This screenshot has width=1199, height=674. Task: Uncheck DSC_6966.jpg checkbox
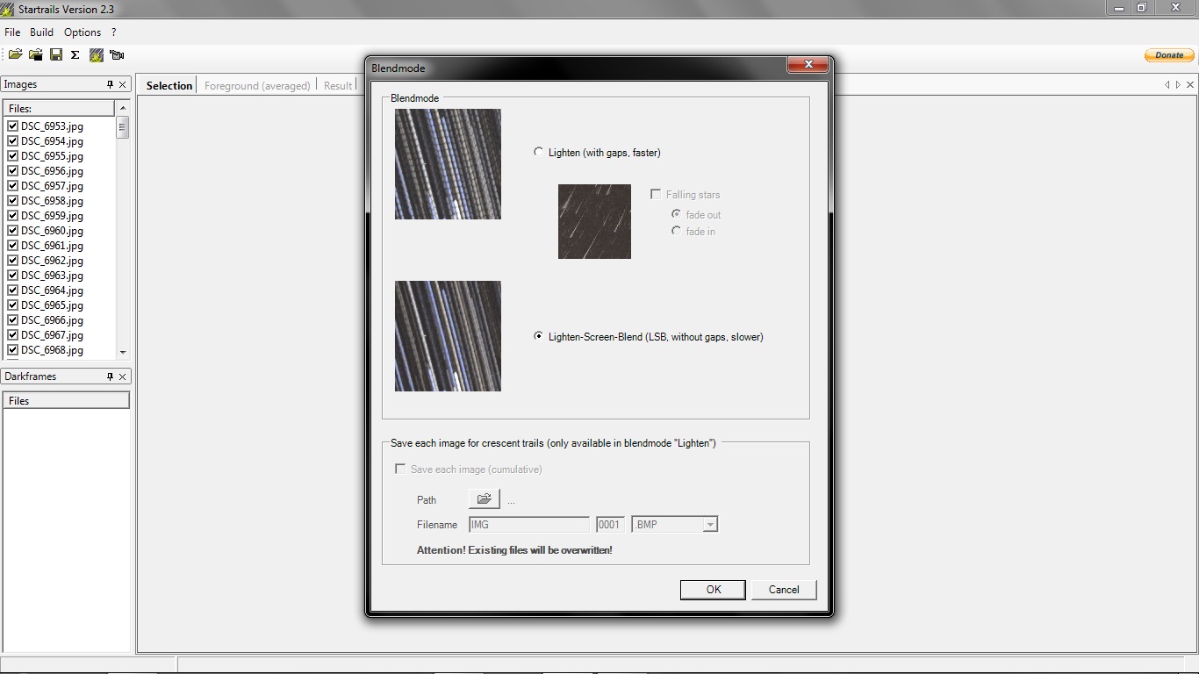(x=13, y=320)
